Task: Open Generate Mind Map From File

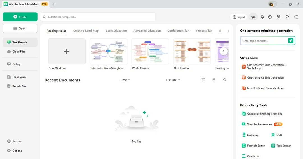Action: [x=262, y=114]
